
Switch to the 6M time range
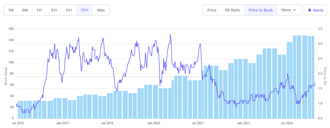(x=25, y=10)
